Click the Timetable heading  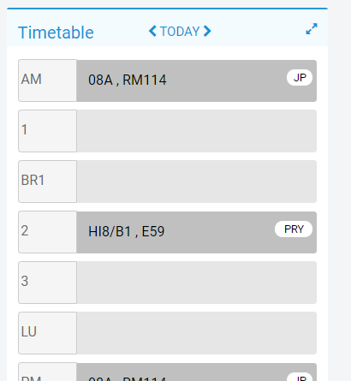tap(56, 33)
